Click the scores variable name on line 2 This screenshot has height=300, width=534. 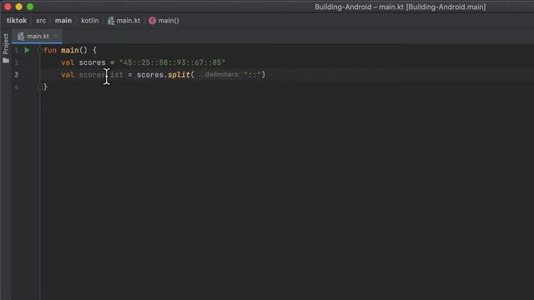[93, 62]
